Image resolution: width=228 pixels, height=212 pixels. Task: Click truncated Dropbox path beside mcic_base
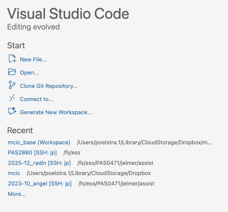pyautogui.click(x=144, y=143)
